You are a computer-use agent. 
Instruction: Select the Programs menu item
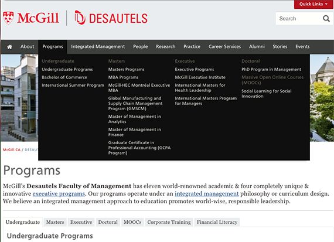(53, 47)
